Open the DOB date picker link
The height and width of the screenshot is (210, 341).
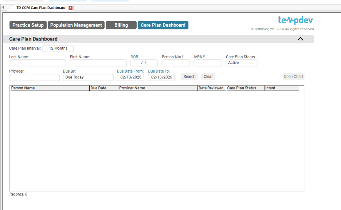pos(135,57)
